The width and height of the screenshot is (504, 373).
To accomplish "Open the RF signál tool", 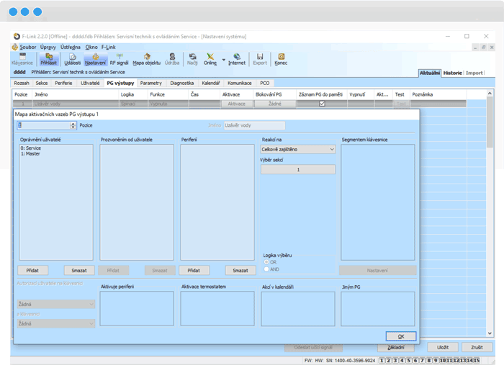I will (x=119, y=58).
